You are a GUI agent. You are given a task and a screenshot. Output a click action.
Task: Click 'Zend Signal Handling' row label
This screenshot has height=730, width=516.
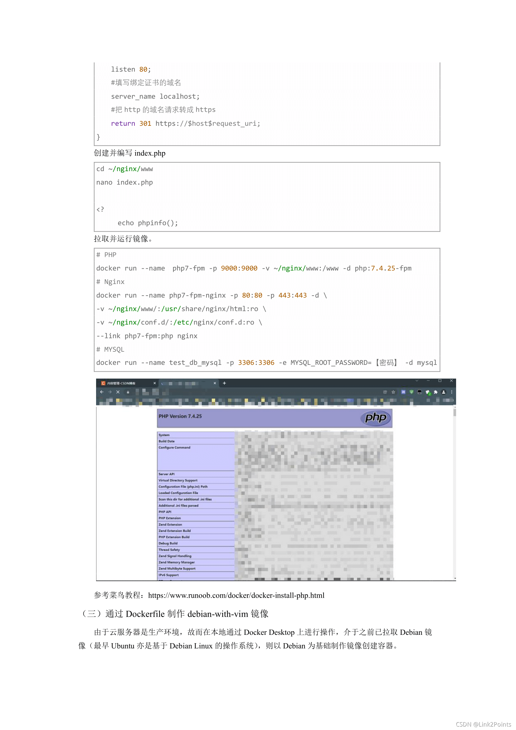[x=175, y=556]
